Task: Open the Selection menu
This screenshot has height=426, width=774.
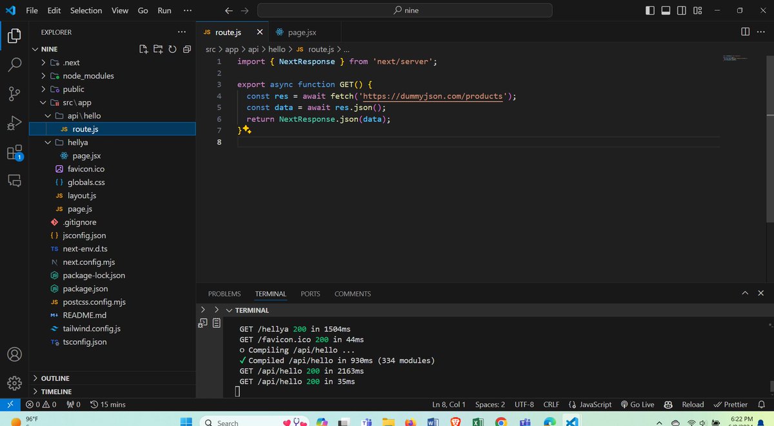Action: click(x=86, y=10)
